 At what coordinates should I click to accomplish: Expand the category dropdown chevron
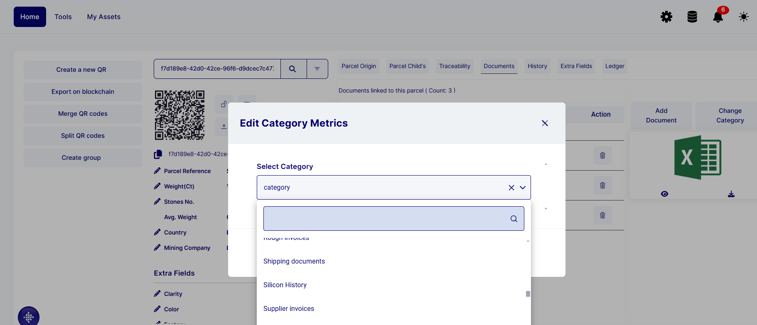tap(523, 188)
